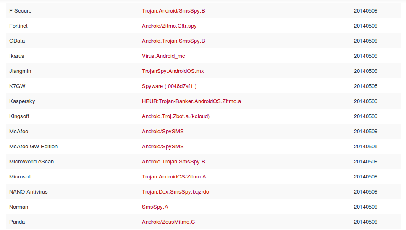The width and height of the screenshot is (406, 230).
Task: Click the Panda row update date
Action: click(x=365, y=222)
